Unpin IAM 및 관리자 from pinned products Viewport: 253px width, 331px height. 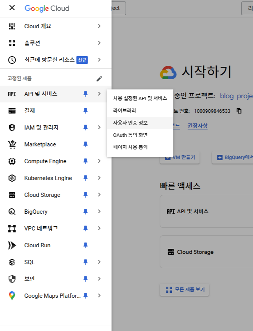coord(85,127)
